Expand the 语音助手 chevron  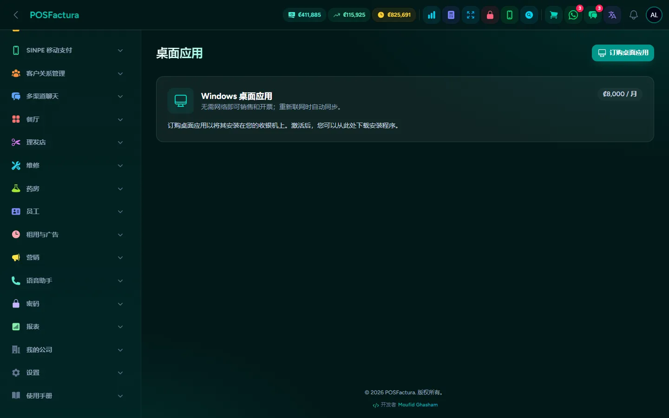click(x=120, y=281)
